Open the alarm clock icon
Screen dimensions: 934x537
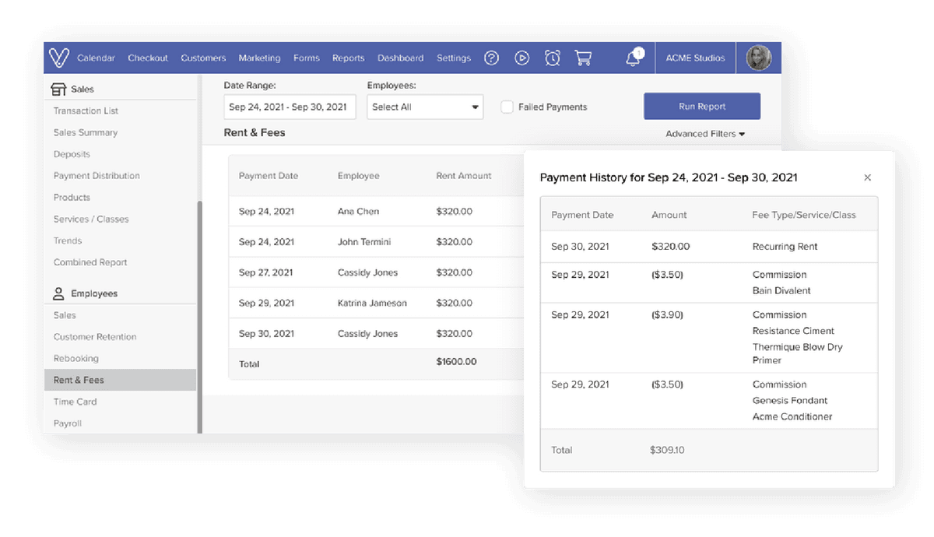(553, 58)
